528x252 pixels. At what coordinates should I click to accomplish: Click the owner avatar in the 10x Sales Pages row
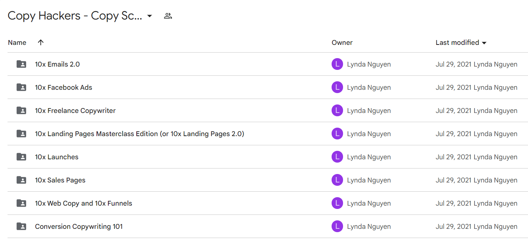click(x=337, y=180)
